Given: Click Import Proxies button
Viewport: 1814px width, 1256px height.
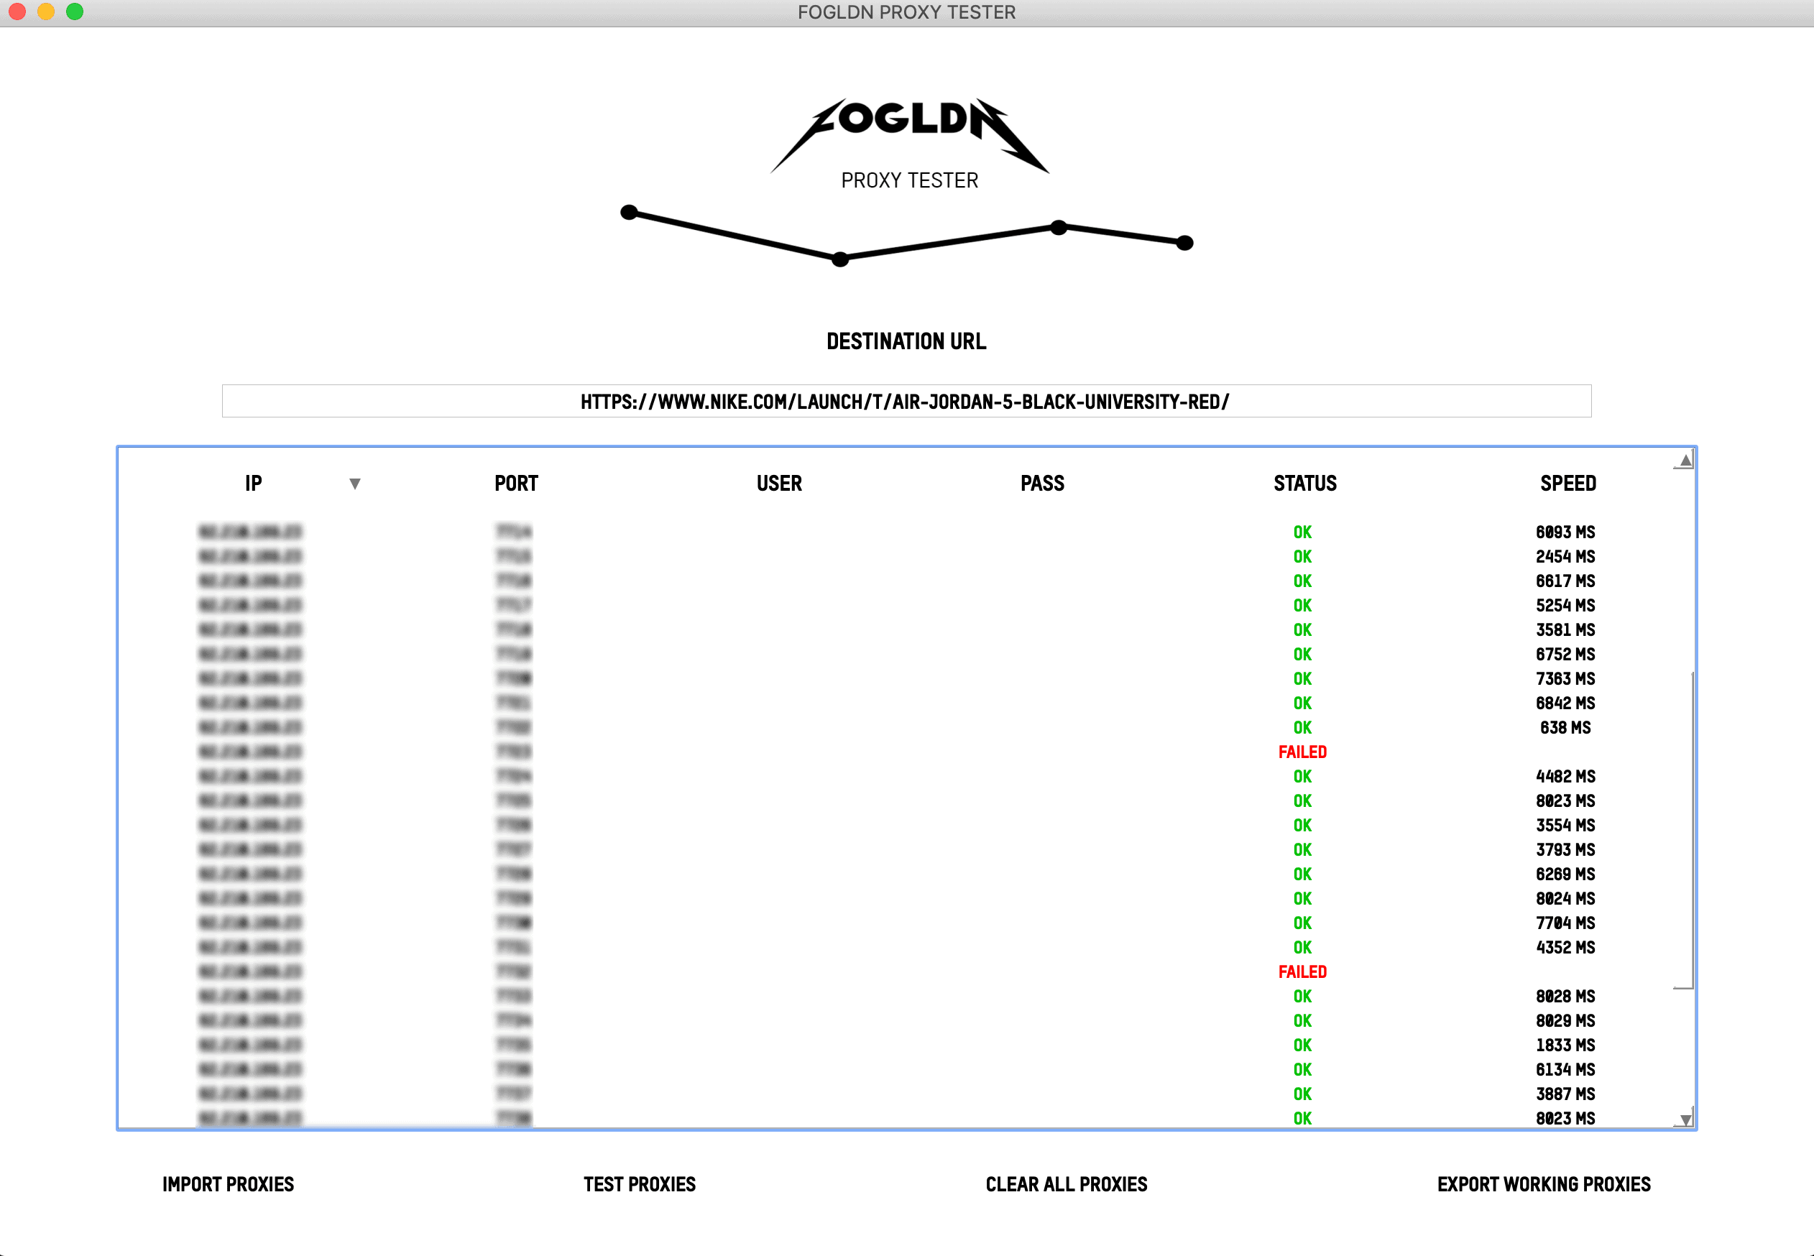Looking at the screenshot, I should 229,1184.
